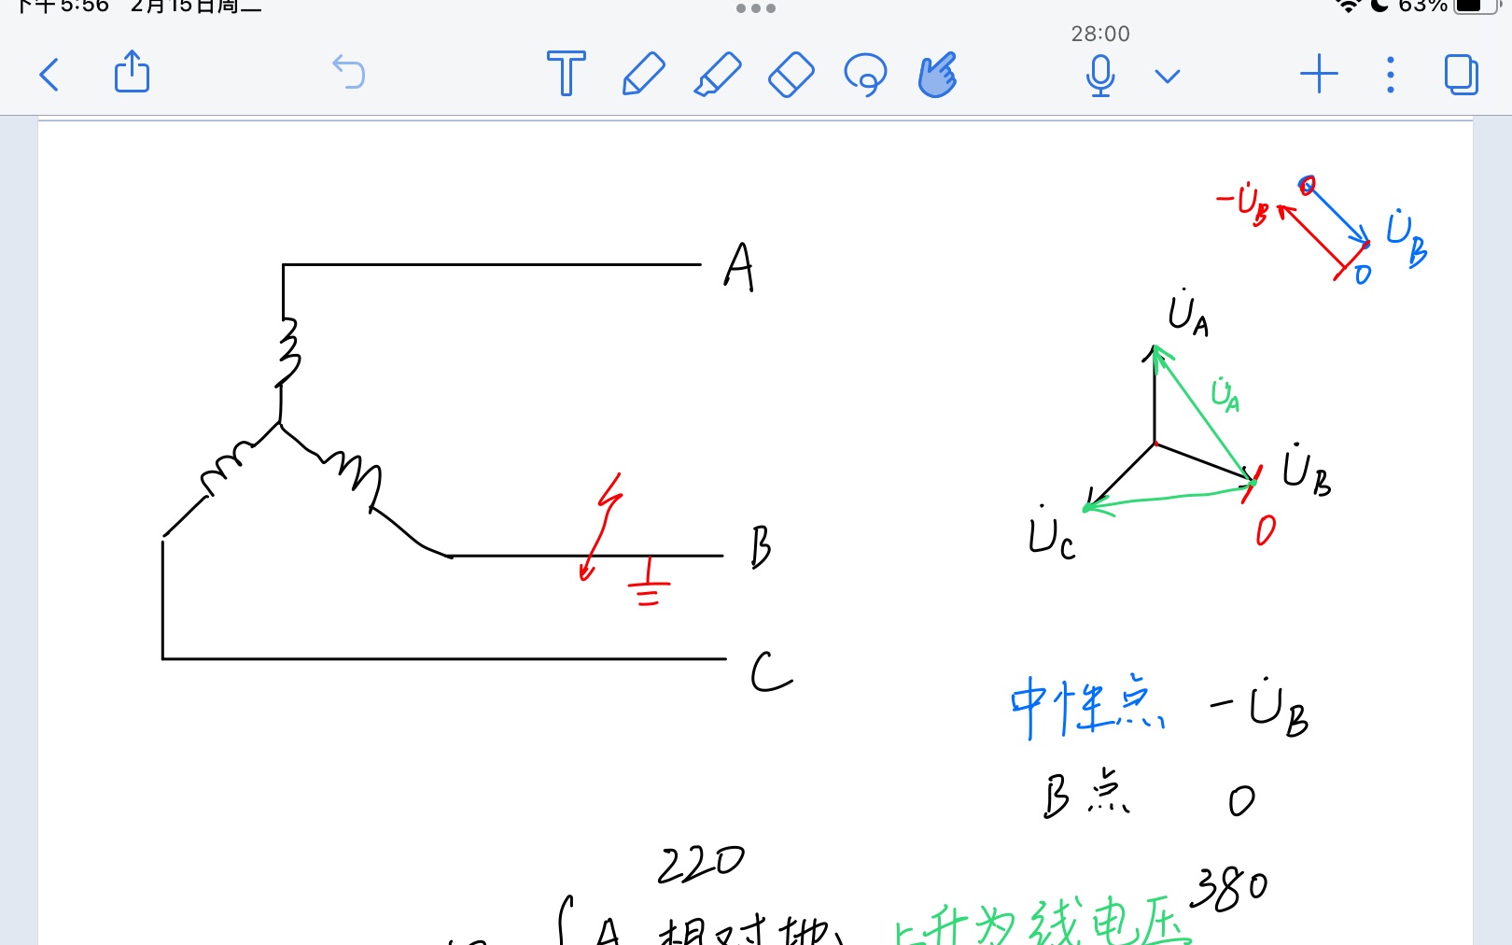Screen dimensions: 1512x945
Task: Select the Highlighter tool
Action: (x=718, y=74)
